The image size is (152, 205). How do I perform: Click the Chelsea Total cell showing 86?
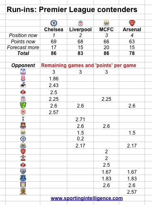54,53
